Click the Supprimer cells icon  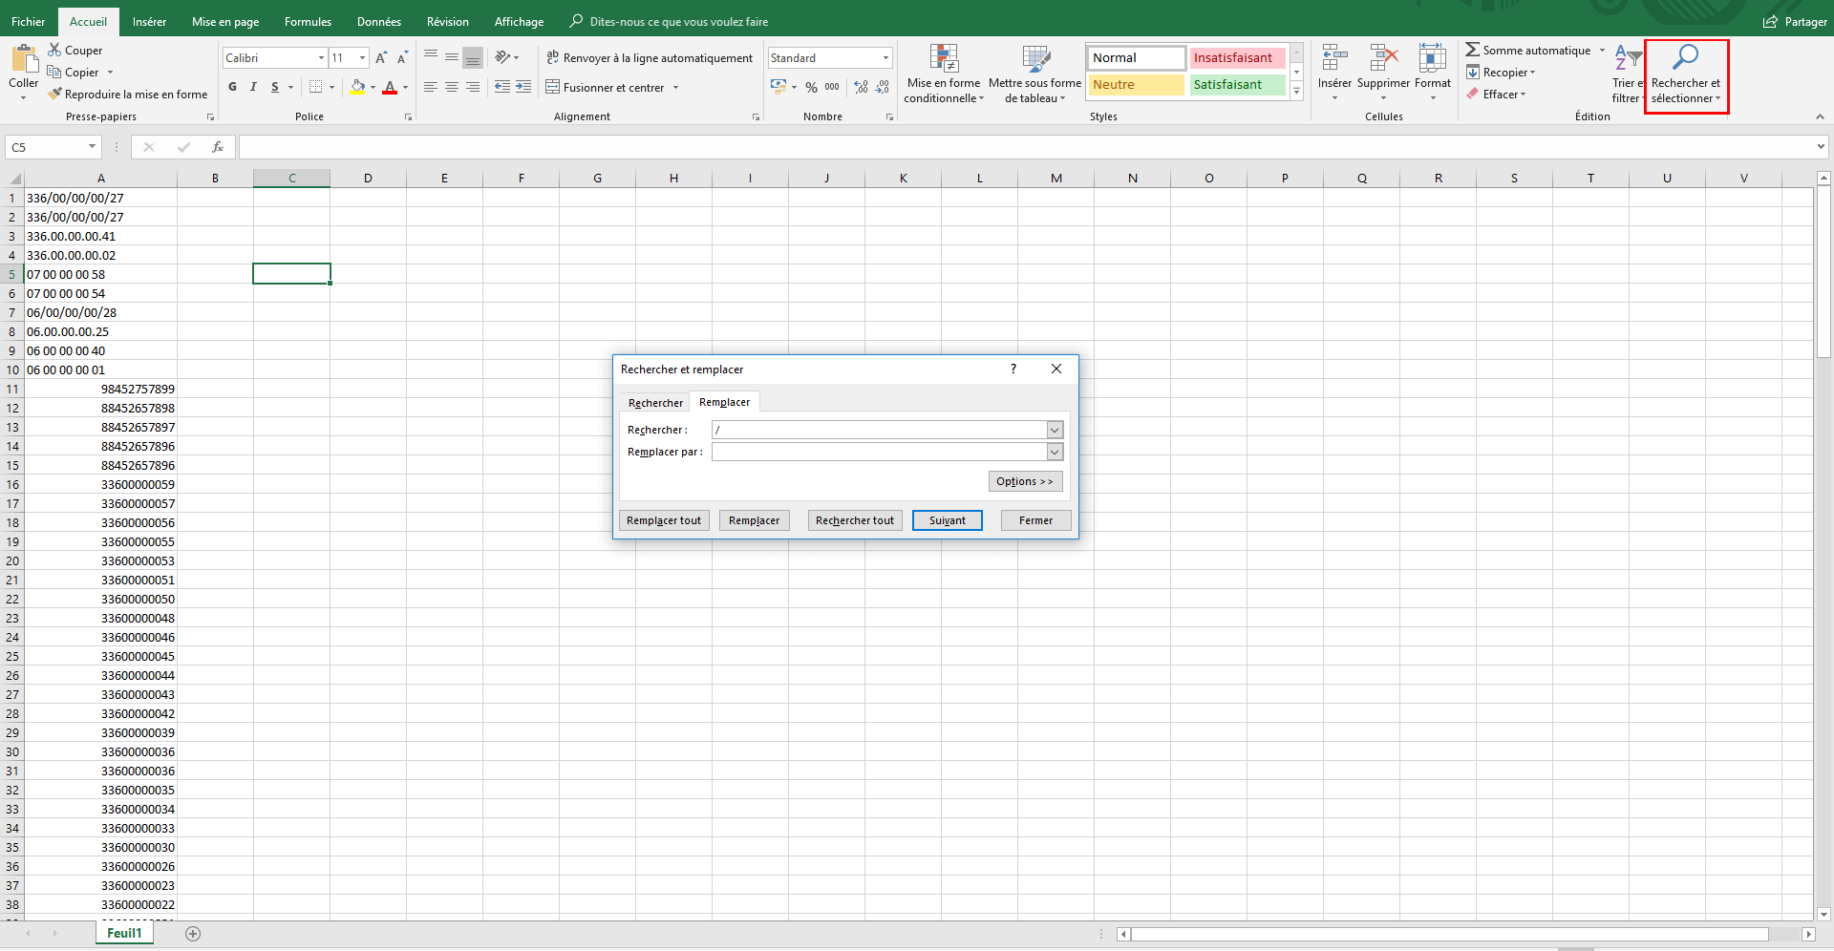1383,60
